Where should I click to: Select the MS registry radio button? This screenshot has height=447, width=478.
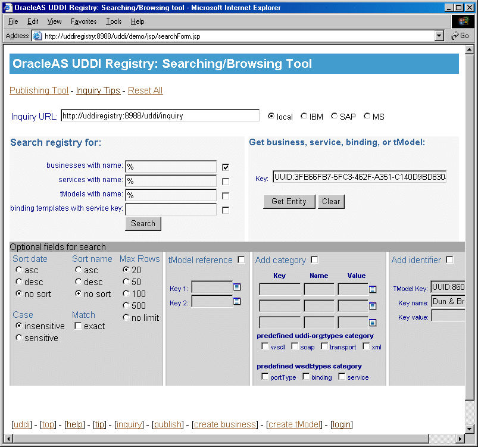[x=367, y=116]
